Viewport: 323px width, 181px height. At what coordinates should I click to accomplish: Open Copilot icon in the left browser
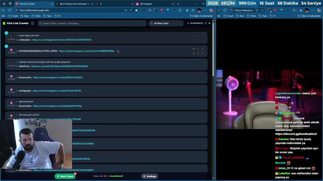[211, 10]
